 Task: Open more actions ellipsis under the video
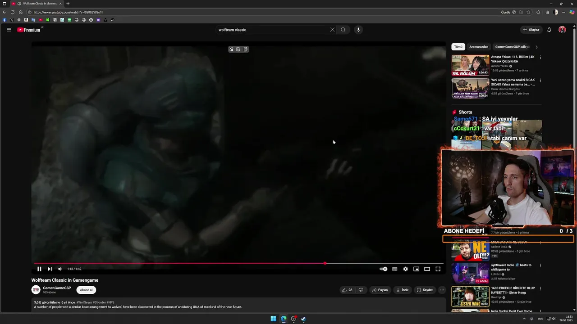[442, 290]
